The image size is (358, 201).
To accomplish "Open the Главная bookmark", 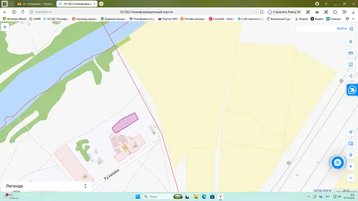I will click(x=334, y=19).
